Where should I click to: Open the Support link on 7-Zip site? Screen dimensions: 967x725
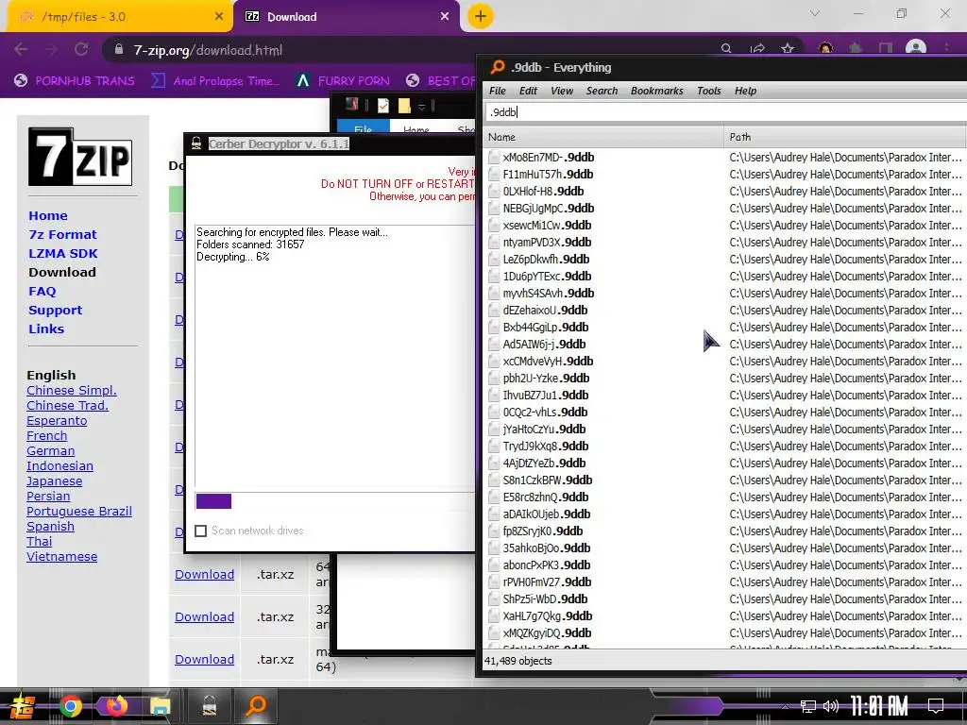coord(56,310)
